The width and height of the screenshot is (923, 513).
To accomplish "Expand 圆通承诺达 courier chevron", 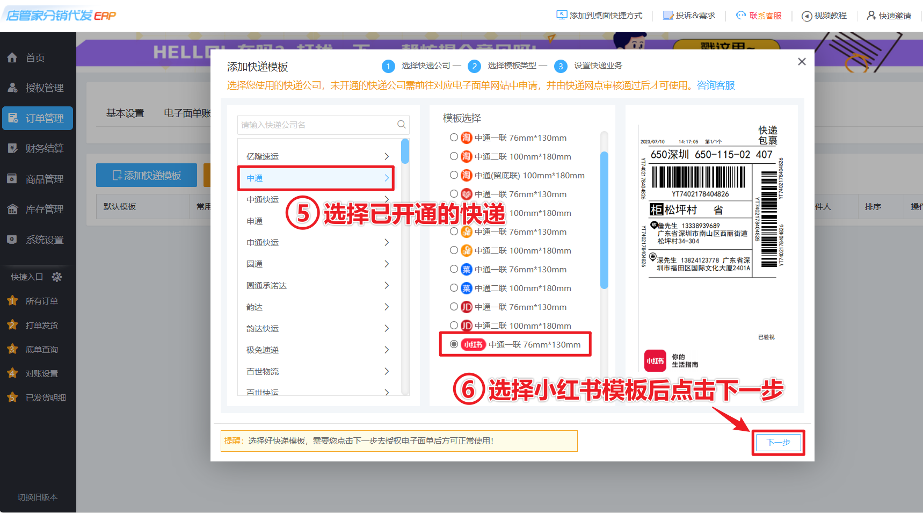I will [387, 285].
